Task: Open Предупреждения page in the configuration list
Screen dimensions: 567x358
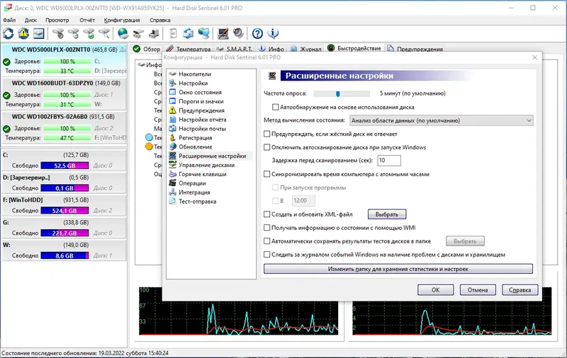Action: pos(201,110)
